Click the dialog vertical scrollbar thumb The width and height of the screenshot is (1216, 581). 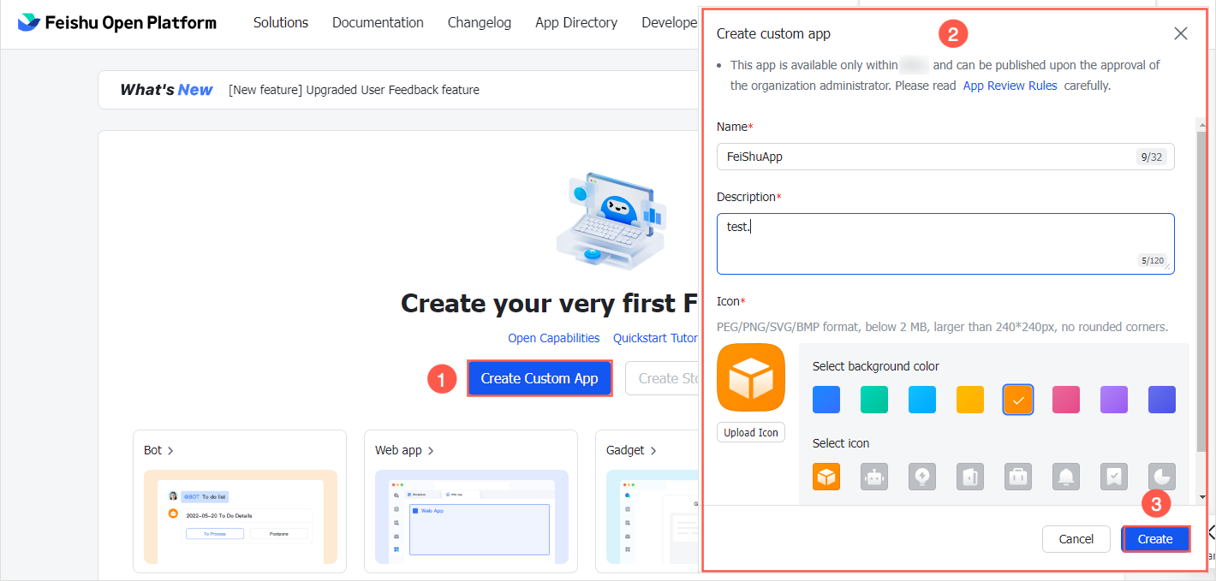click(x=1202, y=291)
